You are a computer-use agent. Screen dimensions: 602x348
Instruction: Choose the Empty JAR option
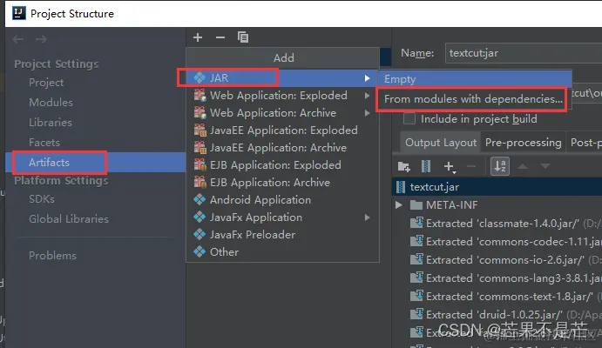(476, 79)
